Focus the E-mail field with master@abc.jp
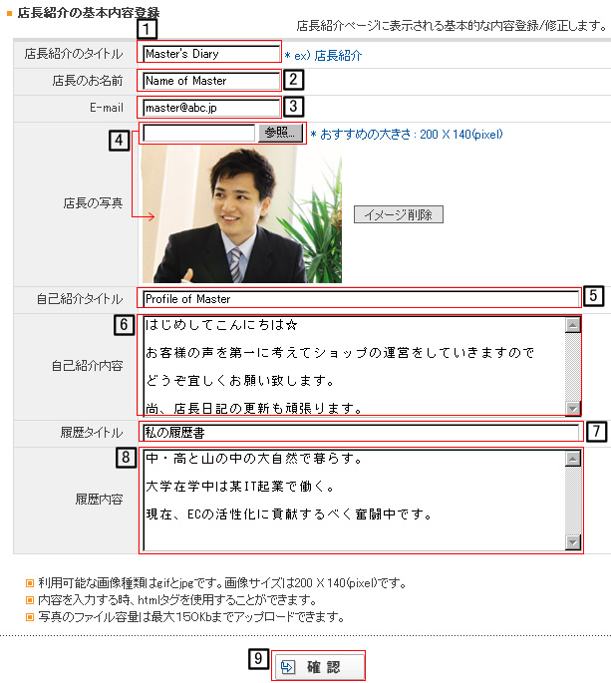The image size is (611, 683). pyautogui.click(x=211, y=108)
